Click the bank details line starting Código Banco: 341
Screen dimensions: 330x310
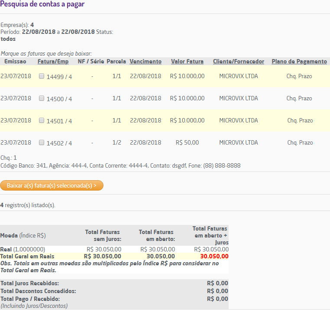tap(120, 165)
